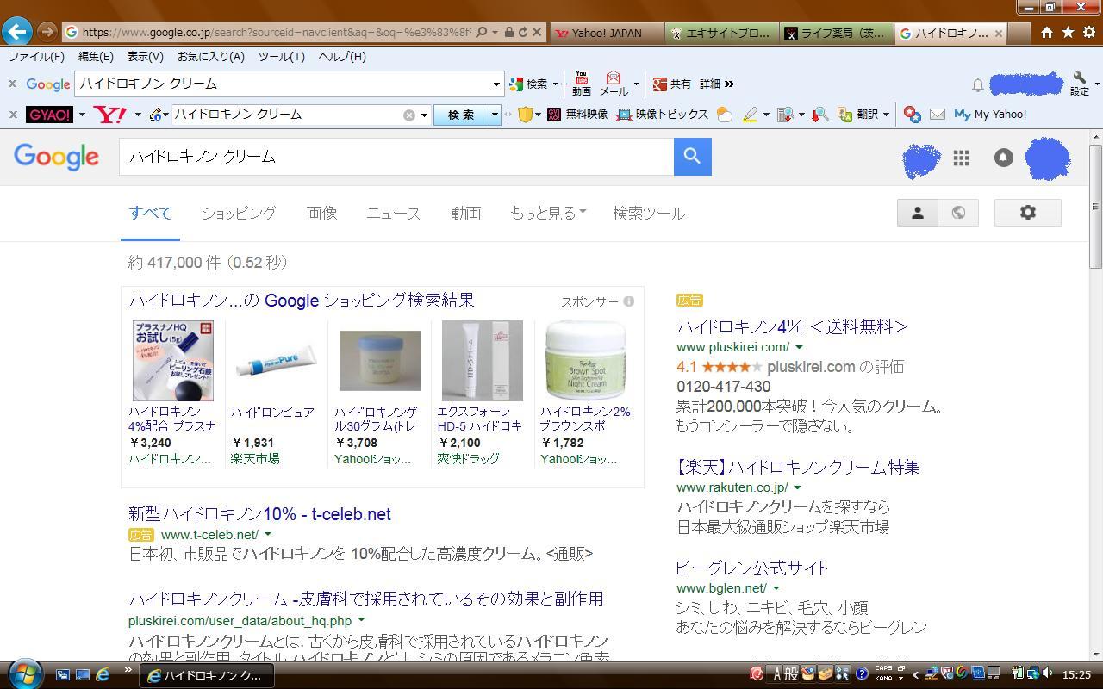Viewport: 1103px width, 689px height.
Task: Refresh the page from address bar
Action: click(x=522, y=32)
